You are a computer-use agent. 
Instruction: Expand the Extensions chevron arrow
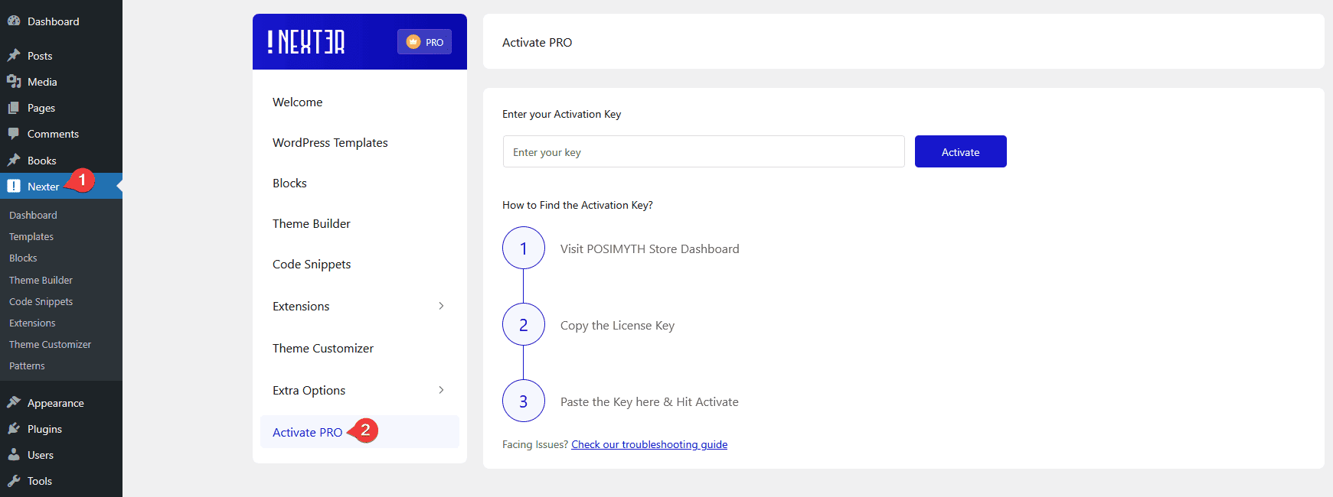pyautogui.click(x=441, y=306)
